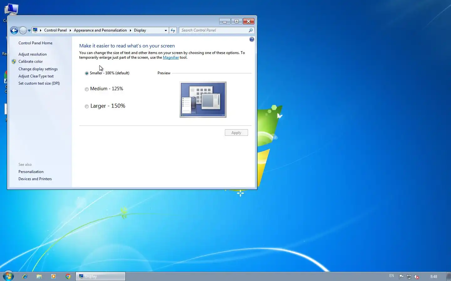Viewport: 451px width, 281px height.
Task: Expand the arrow after Control Panel breadcrumb
Action: click(70, 30)
